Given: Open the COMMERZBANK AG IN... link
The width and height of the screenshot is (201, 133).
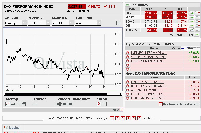Looking at the screenshot, I should pyautogui.click(x=149, y=57).
